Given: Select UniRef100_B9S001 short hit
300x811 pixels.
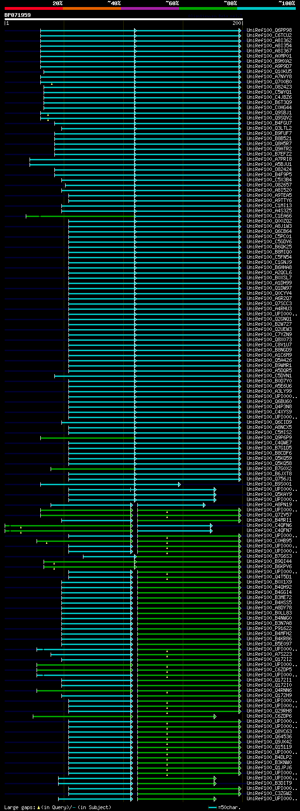Looking at the screenshot, I should pyautogui.click(x=269, y=484).
